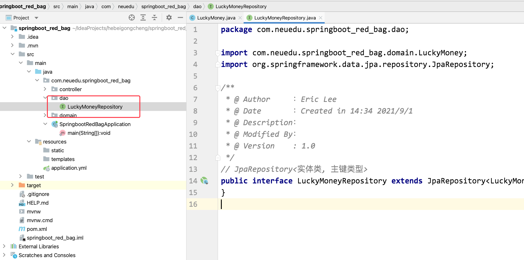Click the Project panel title label
The height and width of the screenshot is (260, 524).
(21, 18)
